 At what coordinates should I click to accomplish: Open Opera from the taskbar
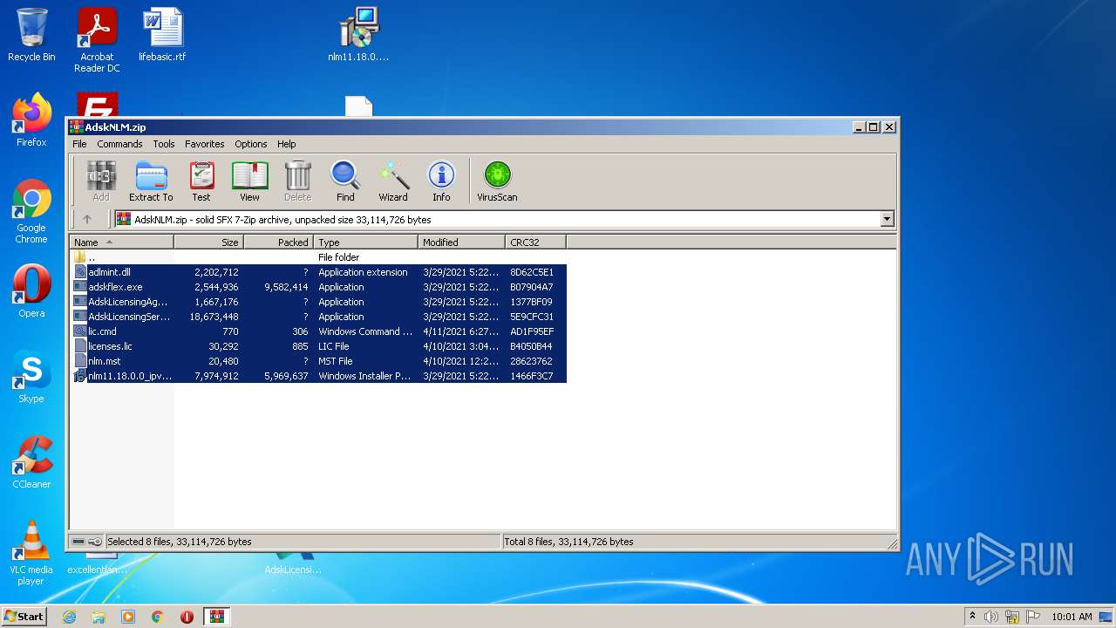click(x=187, y=617)
